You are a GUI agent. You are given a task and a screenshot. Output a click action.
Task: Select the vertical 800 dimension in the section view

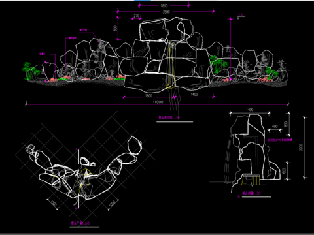click(x=286, y=124)
